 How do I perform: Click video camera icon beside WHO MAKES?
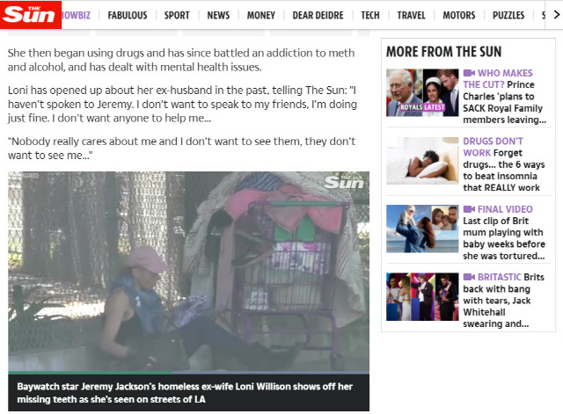click(x=469, y=73)
